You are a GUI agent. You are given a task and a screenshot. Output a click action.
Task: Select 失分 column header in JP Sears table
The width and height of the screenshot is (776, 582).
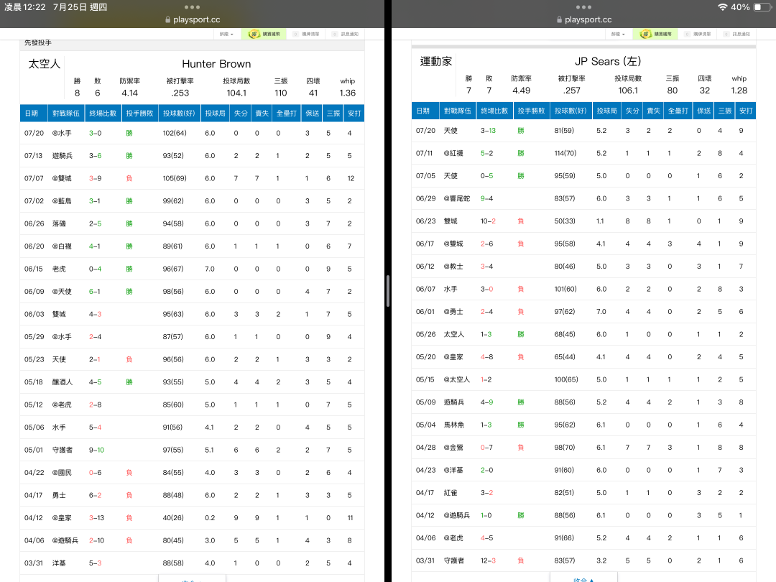632,111
